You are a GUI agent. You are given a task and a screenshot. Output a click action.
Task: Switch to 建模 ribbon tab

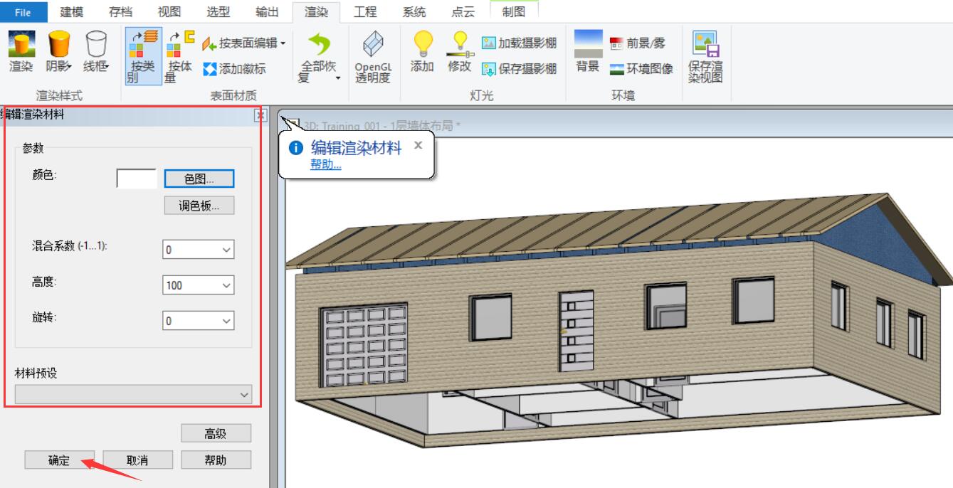72,11
